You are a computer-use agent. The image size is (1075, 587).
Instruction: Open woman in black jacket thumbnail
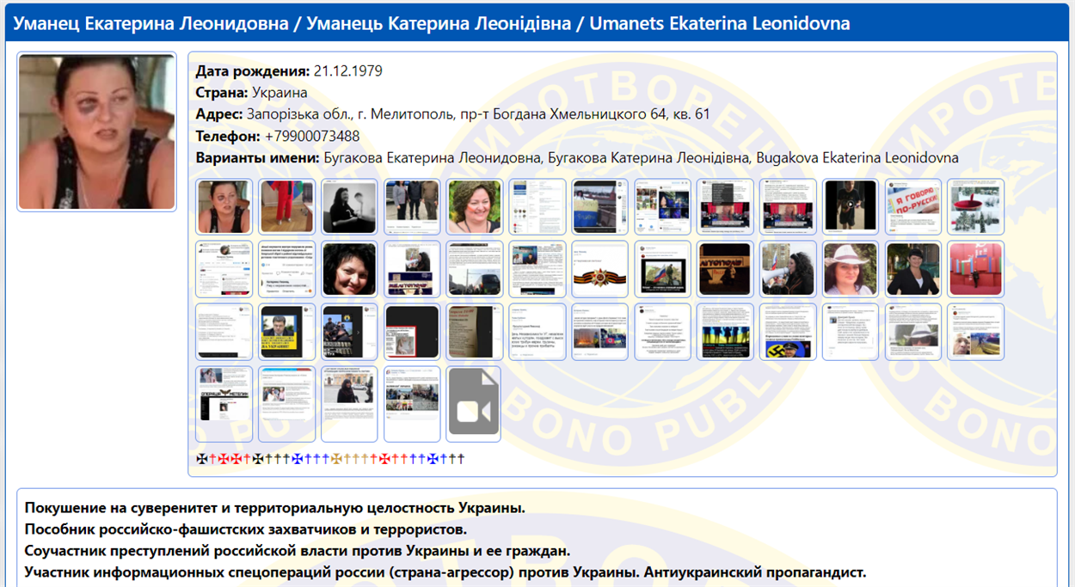click(913, 269)
